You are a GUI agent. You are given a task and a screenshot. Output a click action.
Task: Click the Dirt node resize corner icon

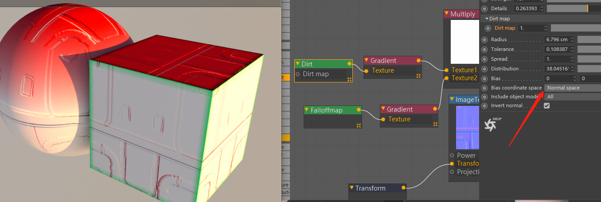coord(349,80)
